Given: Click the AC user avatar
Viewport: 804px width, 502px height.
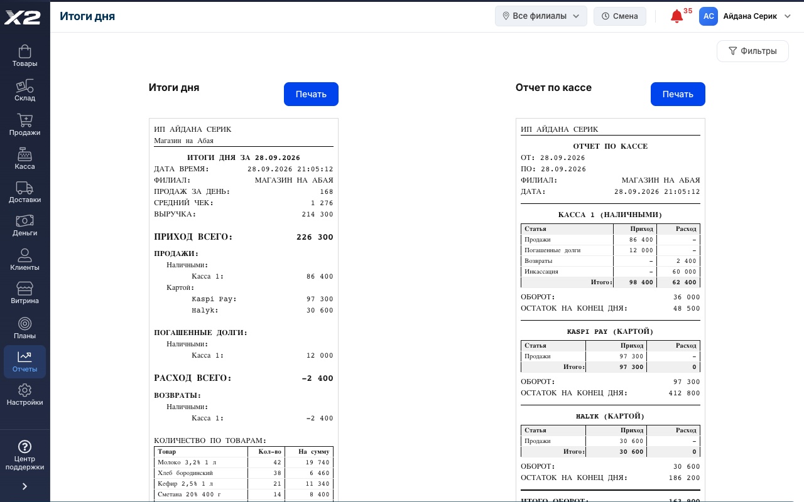Looking at the screenshot, I should 709,16.
